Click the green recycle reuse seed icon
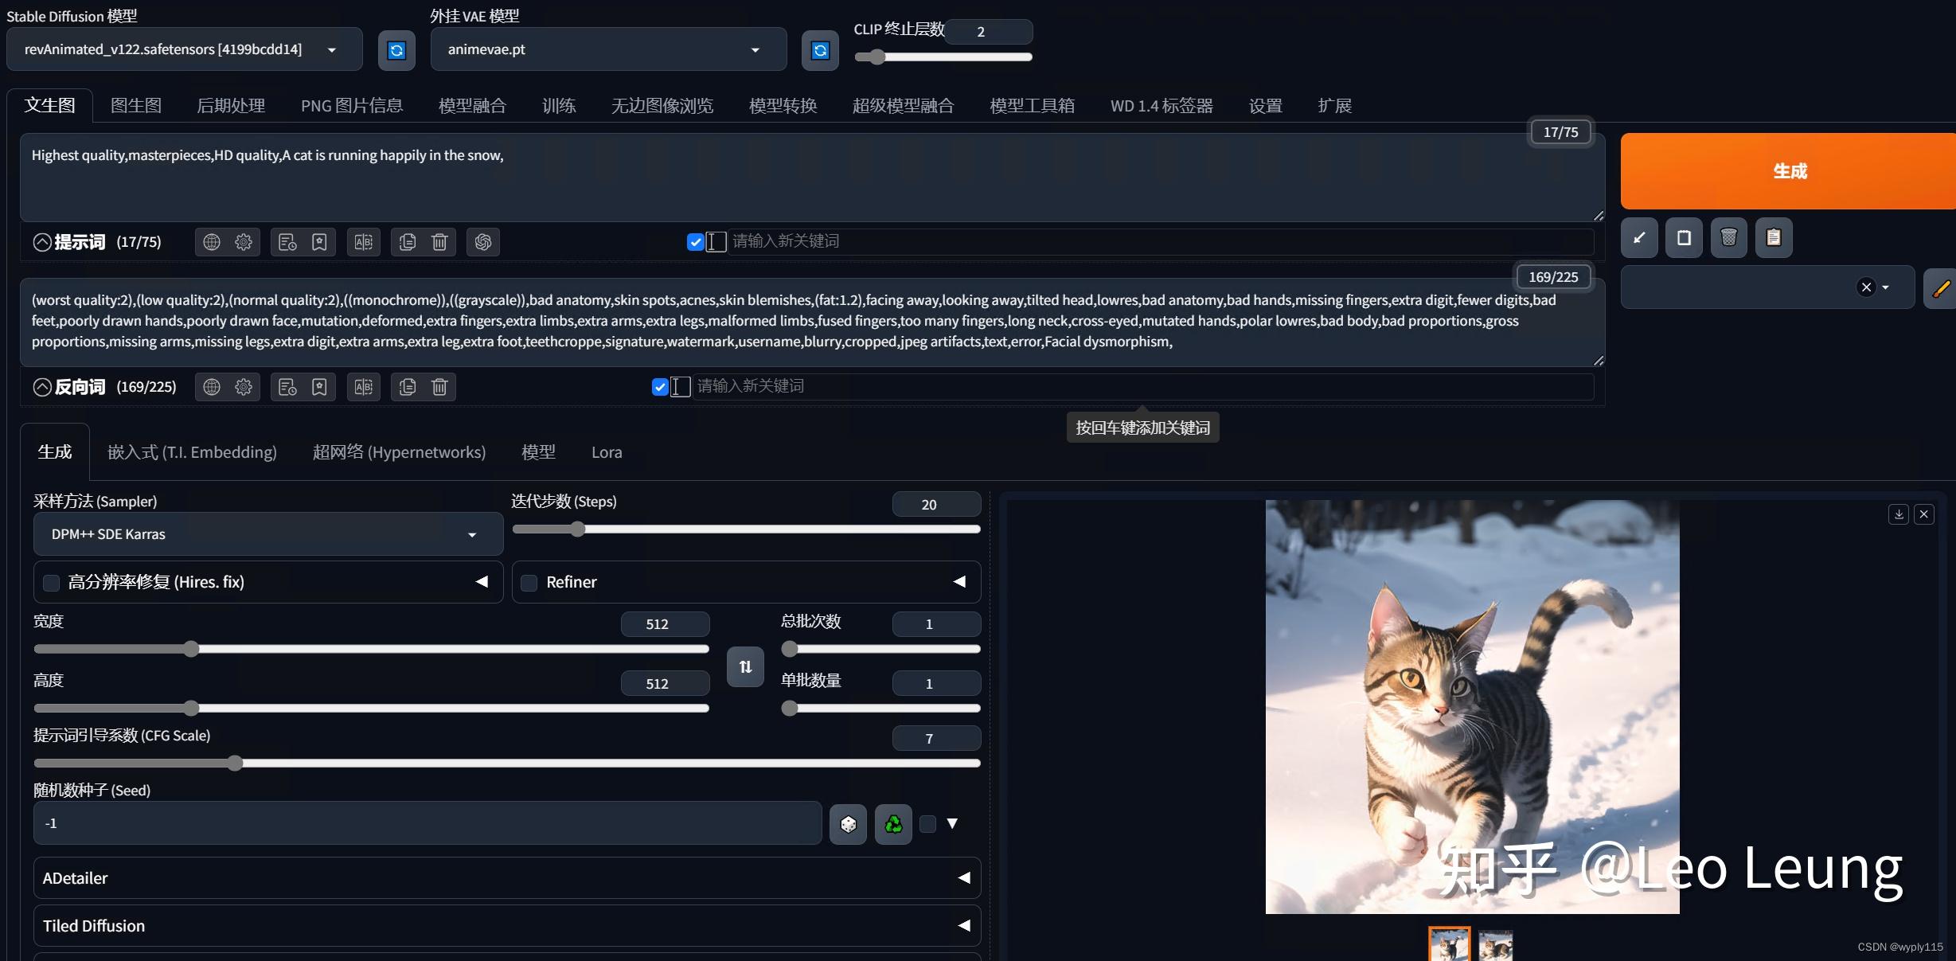 [893, 824]
